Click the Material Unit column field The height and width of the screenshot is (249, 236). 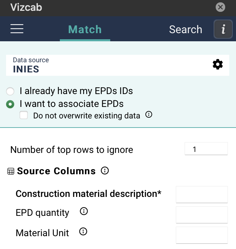202,235
